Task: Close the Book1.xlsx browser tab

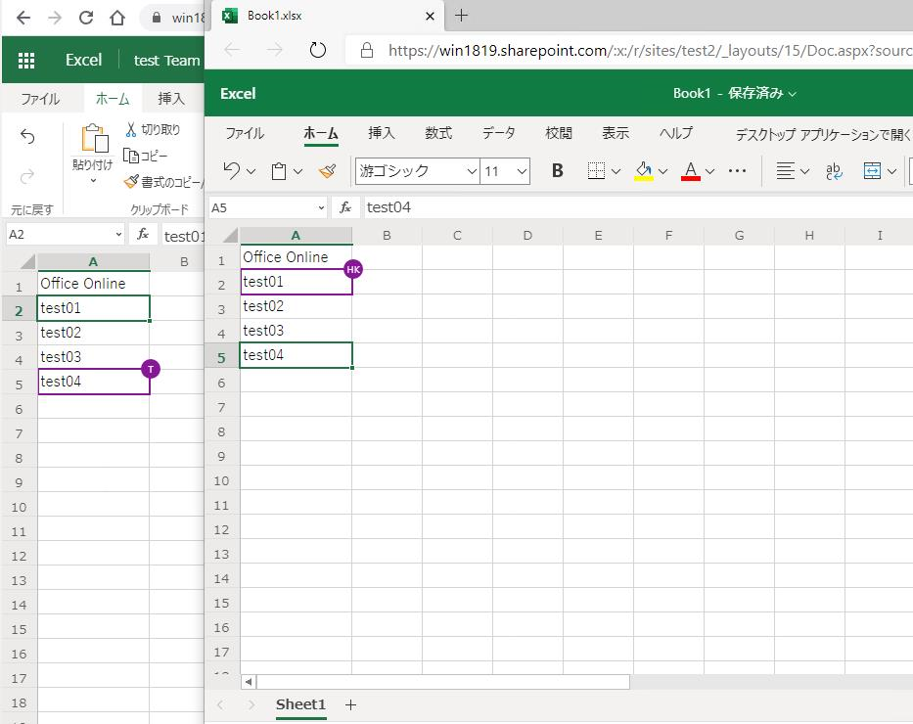Action: (431, 17)
